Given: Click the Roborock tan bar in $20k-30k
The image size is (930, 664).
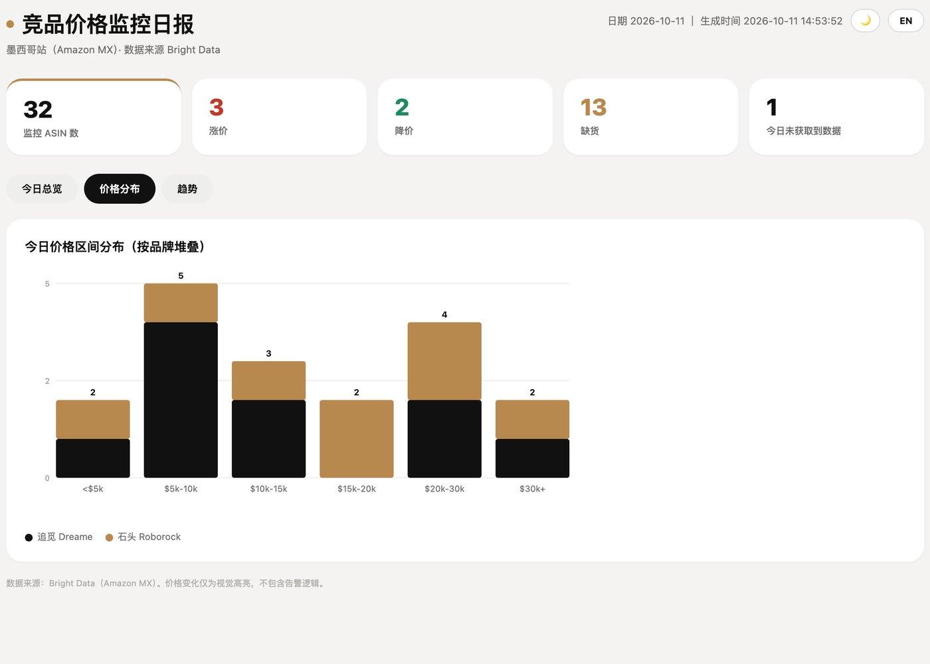Looking at the screenshot, I should point(444,361).
